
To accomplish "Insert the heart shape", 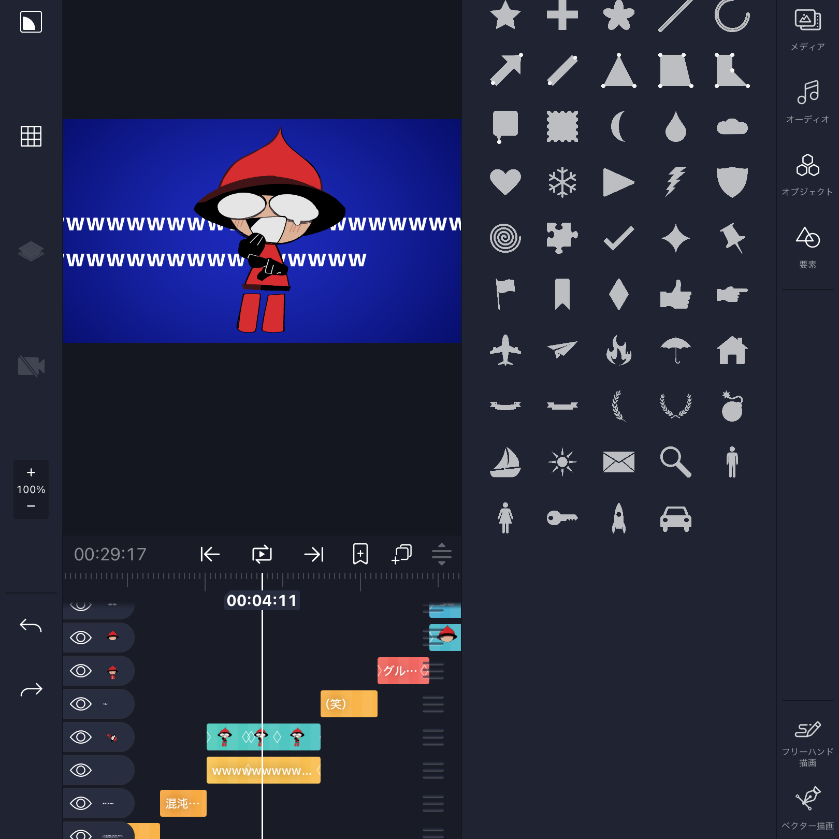I will click(505, 182).
